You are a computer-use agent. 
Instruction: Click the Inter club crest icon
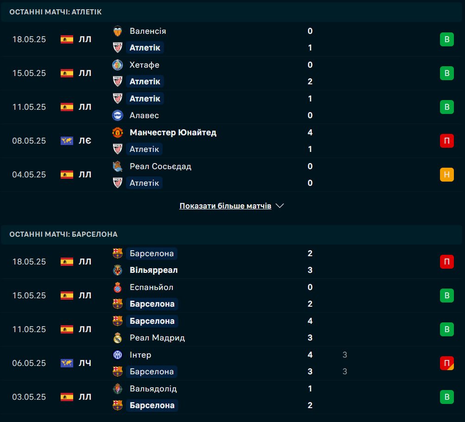pos(118,355)
